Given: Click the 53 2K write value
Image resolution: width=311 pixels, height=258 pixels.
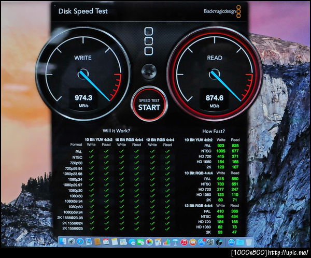Looking at the screenshot, I should pyautogui.click(x=220, y=232).
